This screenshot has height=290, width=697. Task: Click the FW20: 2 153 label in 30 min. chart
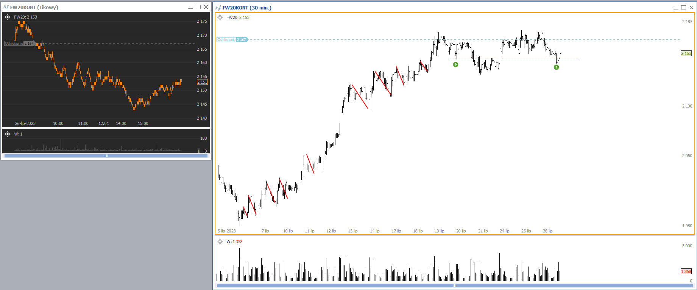(238, 17)
